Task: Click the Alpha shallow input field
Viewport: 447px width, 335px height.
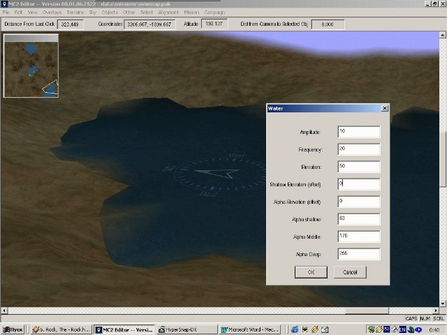Action: 358,218
